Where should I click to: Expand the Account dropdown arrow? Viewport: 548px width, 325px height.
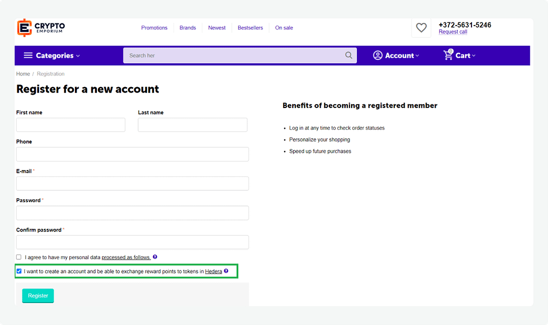pos(417,56)
